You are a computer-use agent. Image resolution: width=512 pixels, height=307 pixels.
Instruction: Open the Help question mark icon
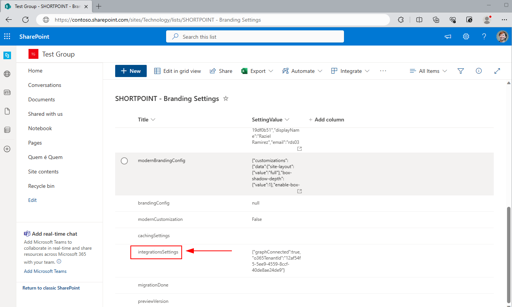pyautogui.click(x=484, y=36)
